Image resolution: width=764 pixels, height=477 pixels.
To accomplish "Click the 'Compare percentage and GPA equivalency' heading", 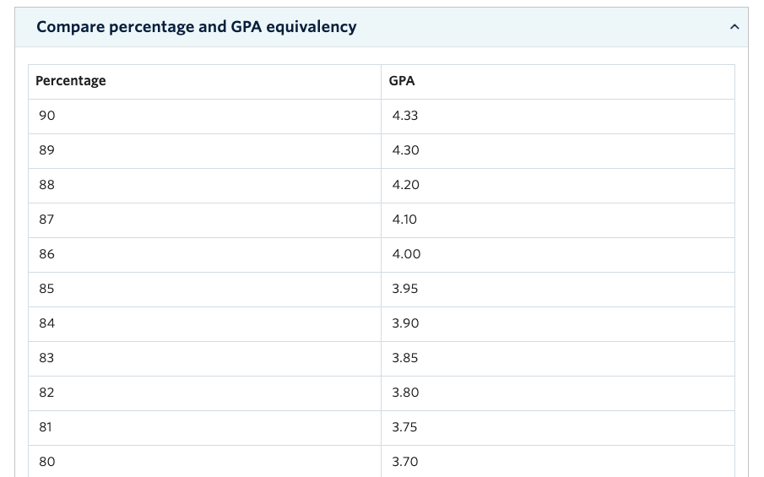I will [x=197, y=27].
